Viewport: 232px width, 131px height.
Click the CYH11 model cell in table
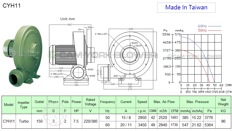pyautogui.click(x=9, y=121)
